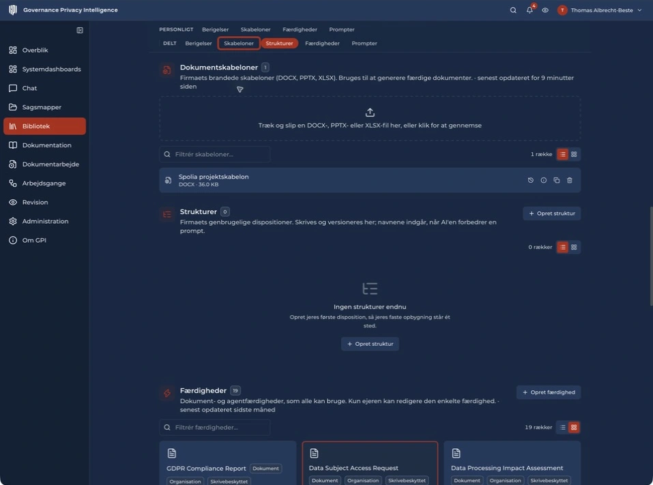Open the Data Subject Access Request card

coord(370,463)
